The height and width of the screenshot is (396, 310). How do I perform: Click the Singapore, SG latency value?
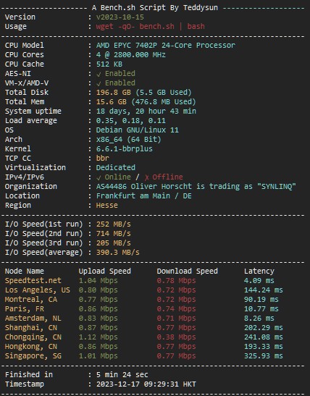264,356
